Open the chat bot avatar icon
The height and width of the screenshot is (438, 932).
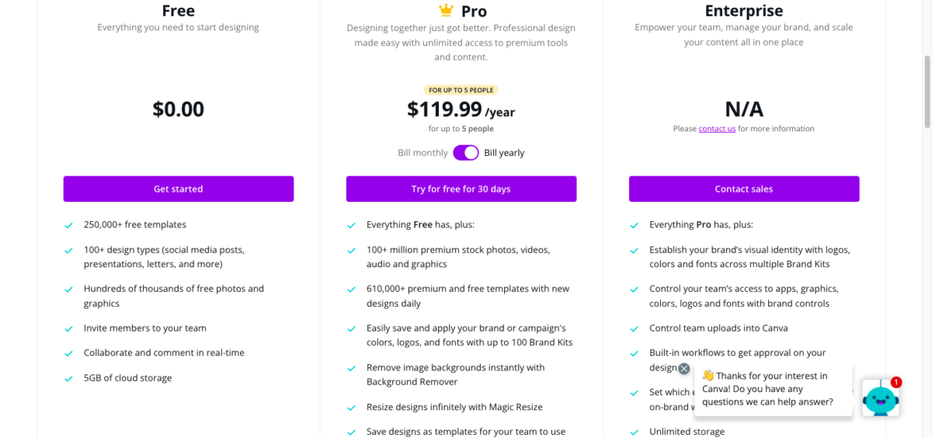[881, 399]
